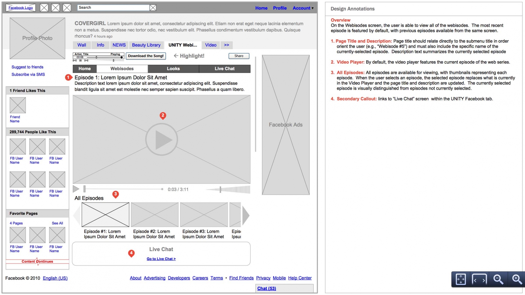
Task: Select the Webisodes submenu tab
Action: pos(122,69)
